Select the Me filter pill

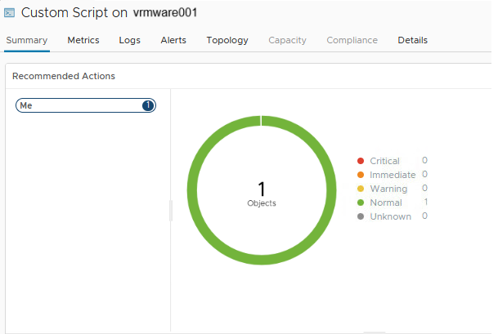point(78,105)
